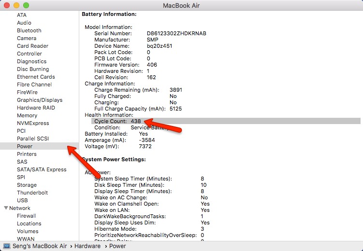Select the highlighted Power sidebar item

coord(39,146)
